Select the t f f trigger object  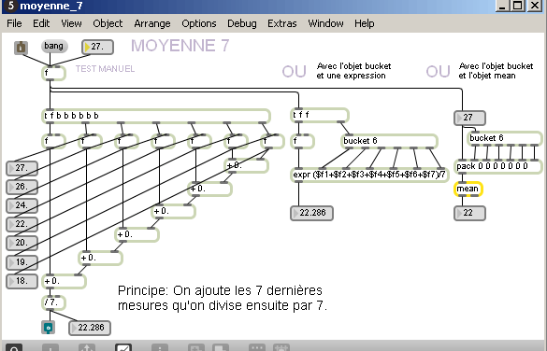pyautogui.click(x=320, y=115)
